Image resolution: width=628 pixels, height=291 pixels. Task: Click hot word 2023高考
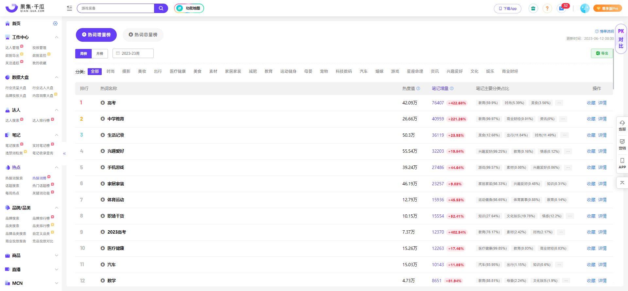[x=117, y=232]
